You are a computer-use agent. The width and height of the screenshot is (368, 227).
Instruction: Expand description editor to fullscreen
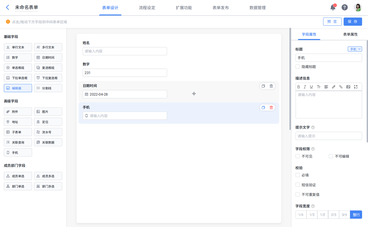tap(356, 87)
